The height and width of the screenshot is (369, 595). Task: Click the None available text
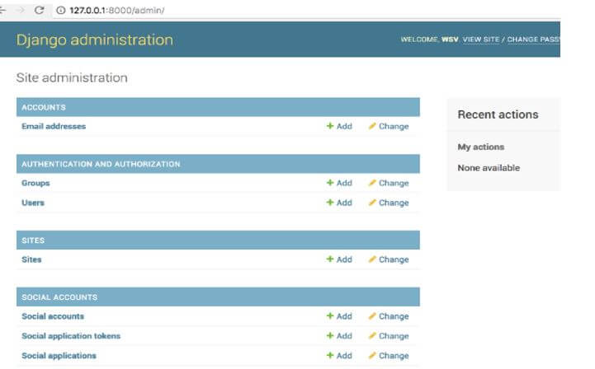pyautogui.click(x=489, y=167)
